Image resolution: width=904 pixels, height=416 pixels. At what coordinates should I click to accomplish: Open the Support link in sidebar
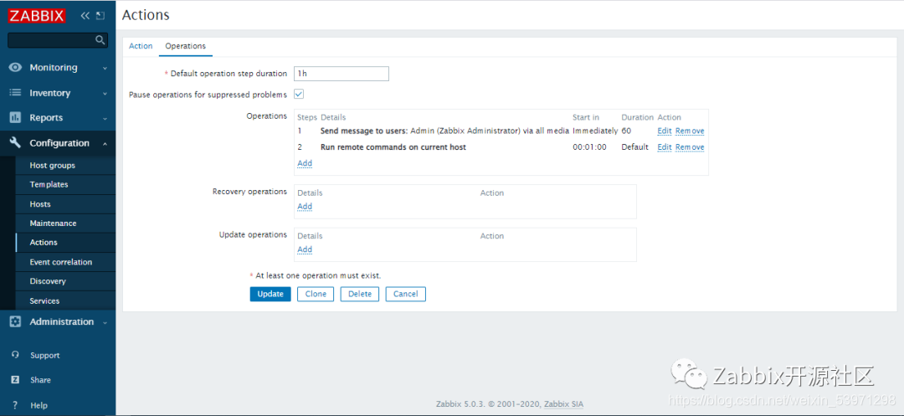pyautogui.click(x=45, y=356)
